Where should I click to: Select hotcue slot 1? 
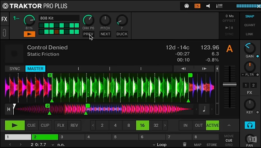pos(18,137)
